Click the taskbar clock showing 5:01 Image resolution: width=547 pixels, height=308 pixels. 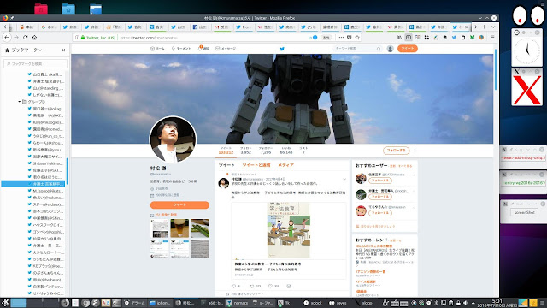(497, 303)
